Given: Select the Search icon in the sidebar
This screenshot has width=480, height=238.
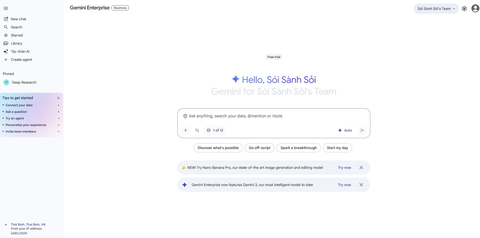Looking at the screenshot, I should click(x=16, y=27).
